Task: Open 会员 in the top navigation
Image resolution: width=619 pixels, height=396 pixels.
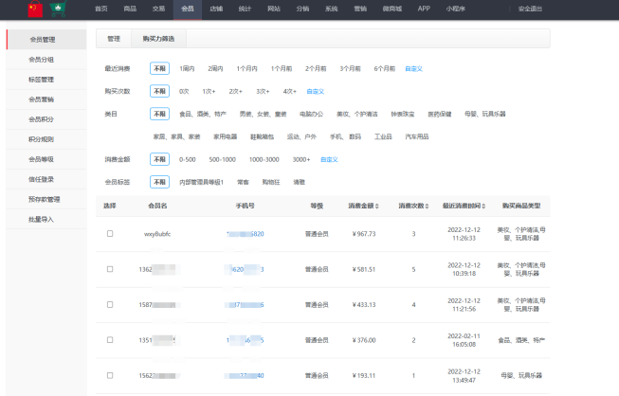Action: (x=188, y=9)
